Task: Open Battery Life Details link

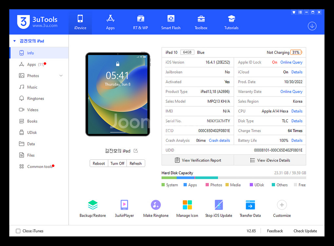Action: (297, 140)
